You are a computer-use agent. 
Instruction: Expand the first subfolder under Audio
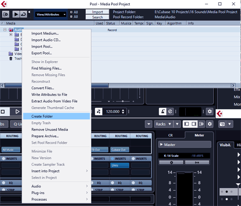point(11,35)
